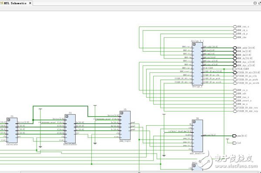Expand the calculate block plus icon
Image resolution: width=261 pixels, height=173 pixels.
pyautogui.click(x=9, y=120)
